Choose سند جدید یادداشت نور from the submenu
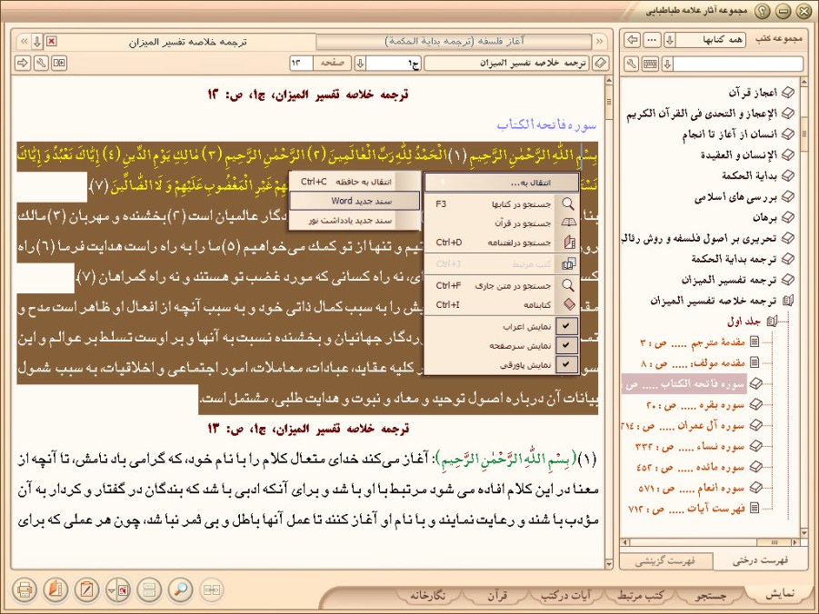Image resolution: width=819 pixels, height=614 pixels. point(355,221)
